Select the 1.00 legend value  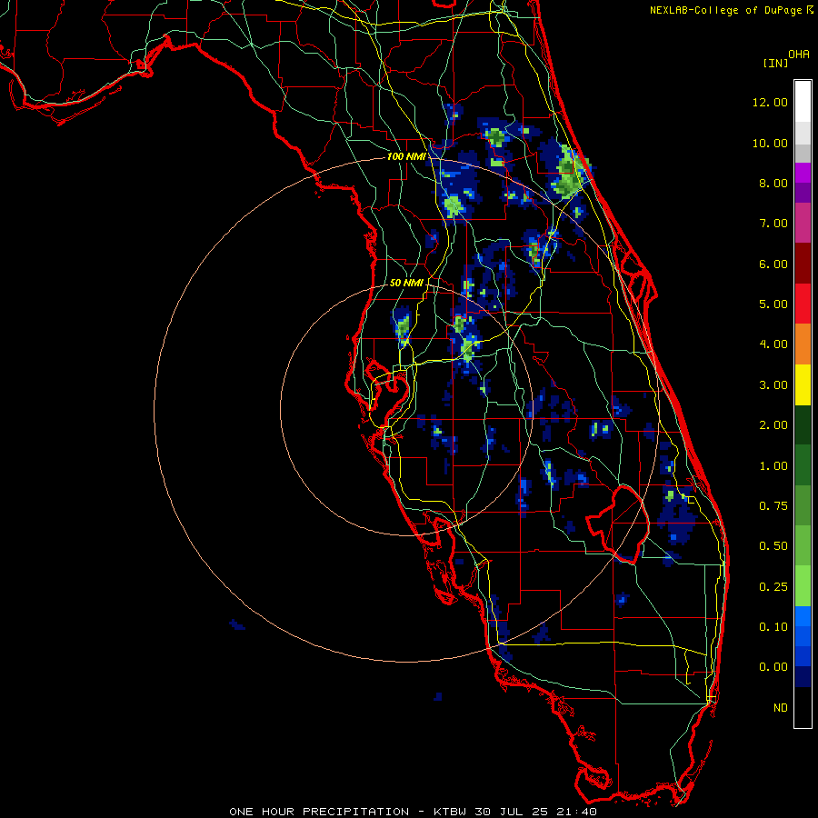coord(773,466)
